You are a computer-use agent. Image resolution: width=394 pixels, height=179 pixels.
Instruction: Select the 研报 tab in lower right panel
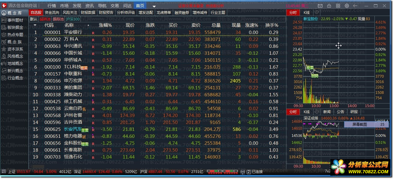[354, 112]
